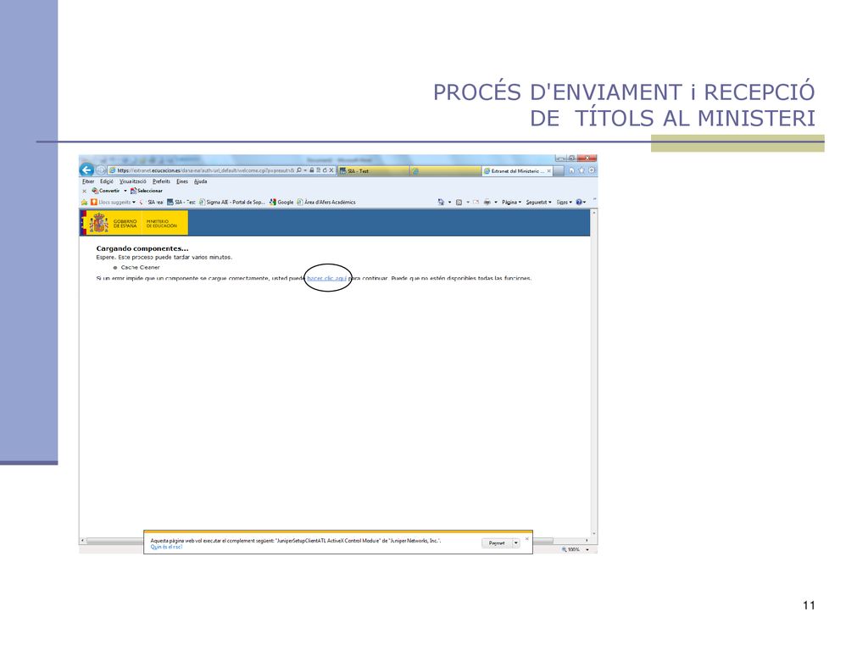The height and width of the screenshot is (651, 868).
Task: Click the command bar home icon
Action: click(441, 202)
